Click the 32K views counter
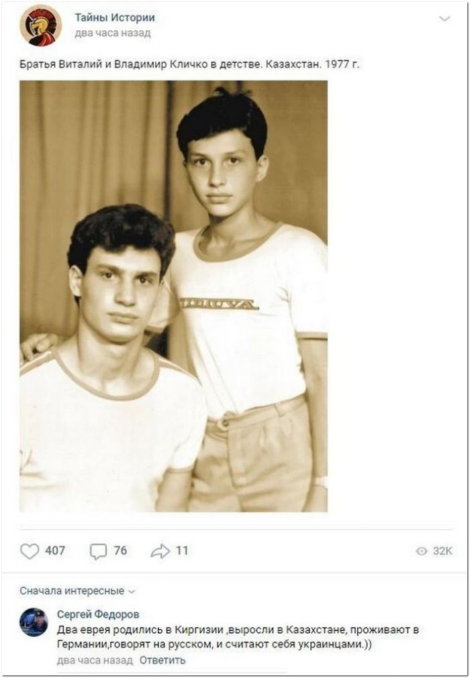 (442, 551)
